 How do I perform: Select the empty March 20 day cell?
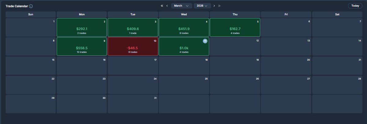click(x=286, y=66)
